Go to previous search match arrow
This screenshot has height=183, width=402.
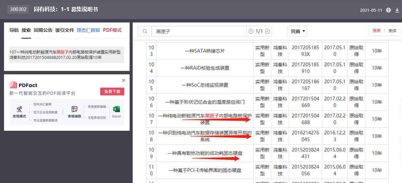(251, 31)
